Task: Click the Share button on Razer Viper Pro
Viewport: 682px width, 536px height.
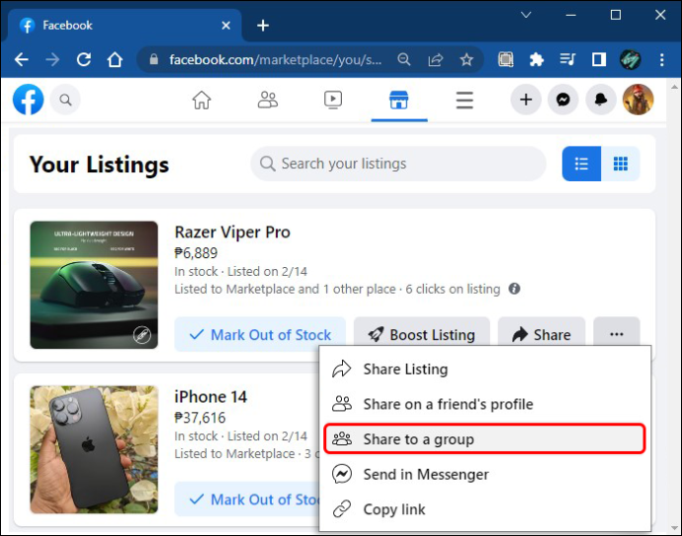Action: click(x=542, y=334)
